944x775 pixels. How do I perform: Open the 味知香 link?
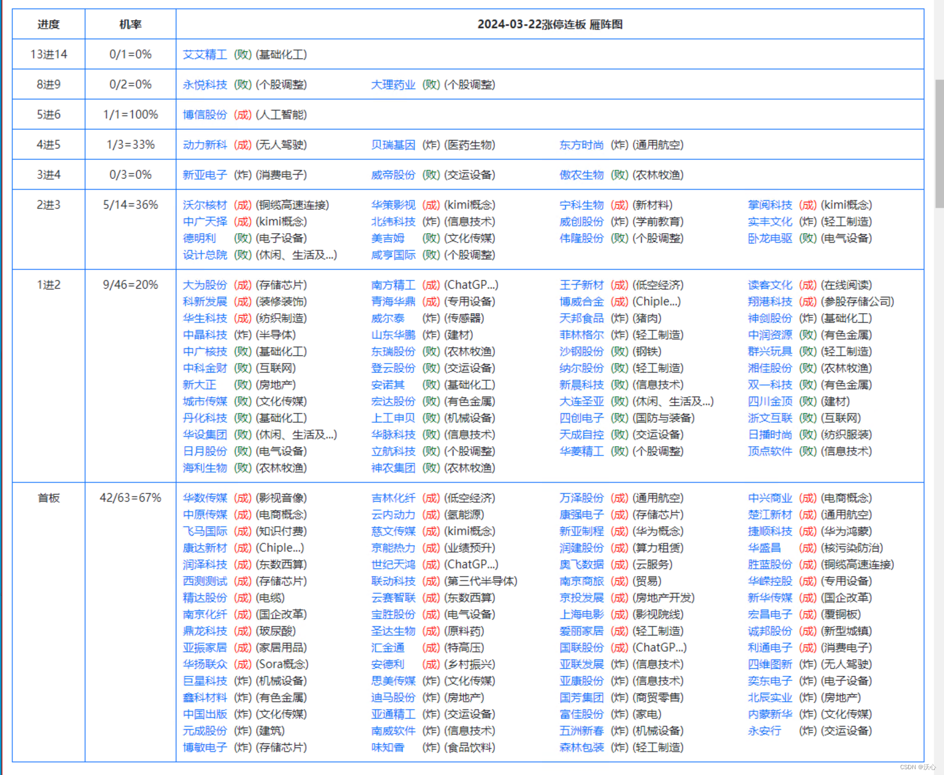click(x=388, y=748)
